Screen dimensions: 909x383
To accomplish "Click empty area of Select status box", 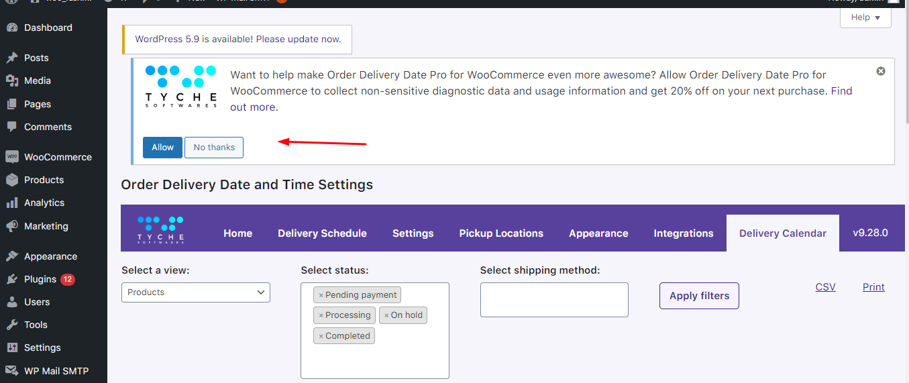I will [x=375, y=361].
